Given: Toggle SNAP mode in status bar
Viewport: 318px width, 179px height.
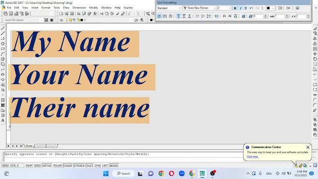Looking at the screenshot, I should (x=29, y=166).
